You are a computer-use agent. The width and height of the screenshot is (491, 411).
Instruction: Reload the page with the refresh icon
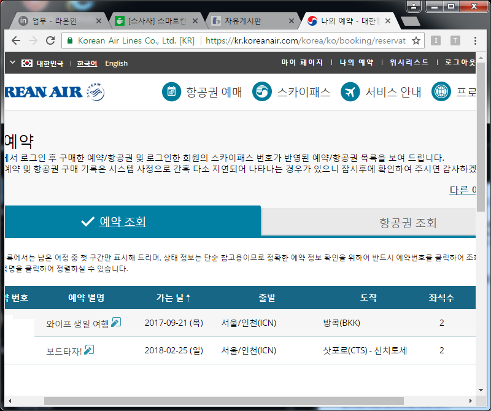tap(50, 40)
